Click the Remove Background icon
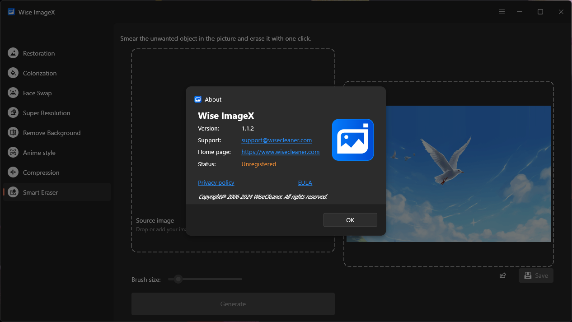 13,133
